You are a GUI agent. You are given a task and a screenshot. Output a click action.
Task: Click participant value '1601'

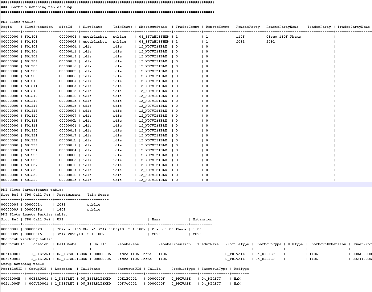[x=61, y=210]
